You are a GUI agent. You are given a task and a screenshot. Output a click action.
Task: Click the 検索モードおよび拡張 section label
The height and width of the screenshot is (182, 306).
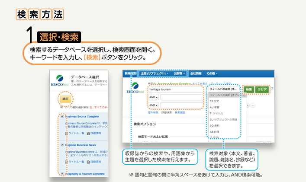click(x=153, y=137)
